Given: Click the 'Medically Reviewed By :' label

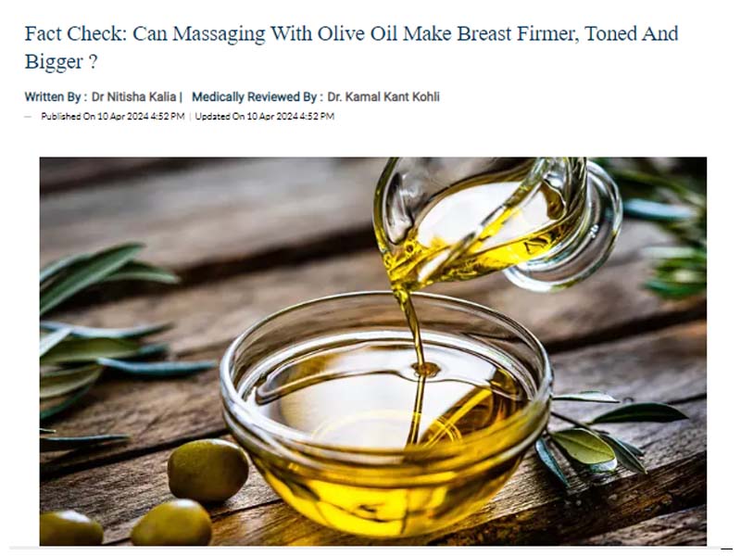Looking at the screenshot, I should [x=257, y=97].
